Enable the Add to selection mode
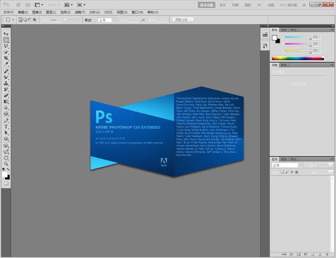 (x=26, y=19)
